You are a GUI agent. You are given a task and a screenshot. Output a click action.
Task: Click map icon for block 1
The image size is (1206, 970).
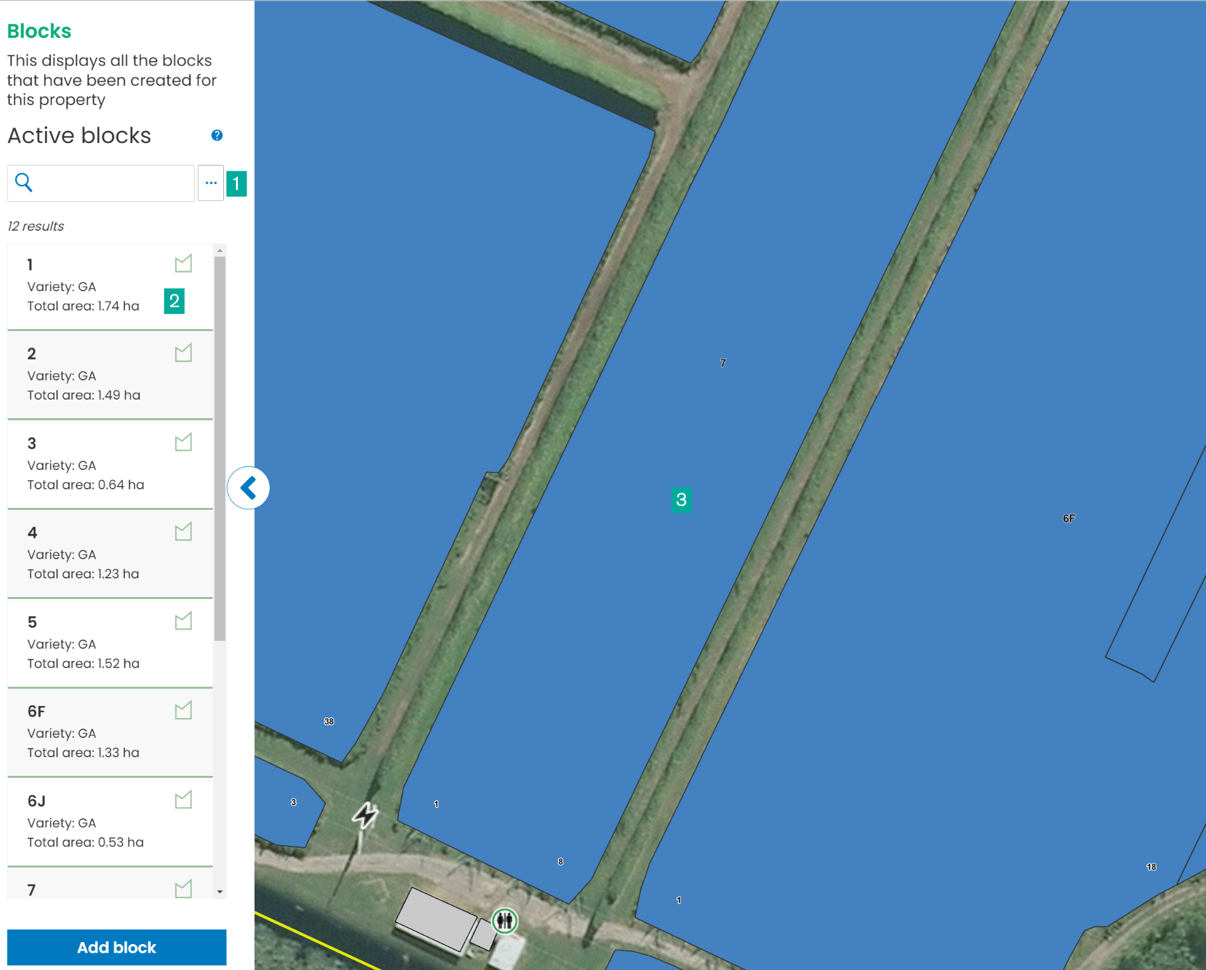(x=183, y=264)
